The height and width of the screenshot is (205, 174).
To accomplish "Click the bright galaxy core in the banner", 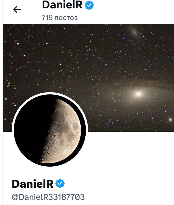I will coord(138,94).
